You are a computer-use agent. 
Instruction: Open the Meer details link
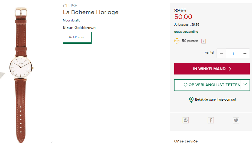click(72, 21)
